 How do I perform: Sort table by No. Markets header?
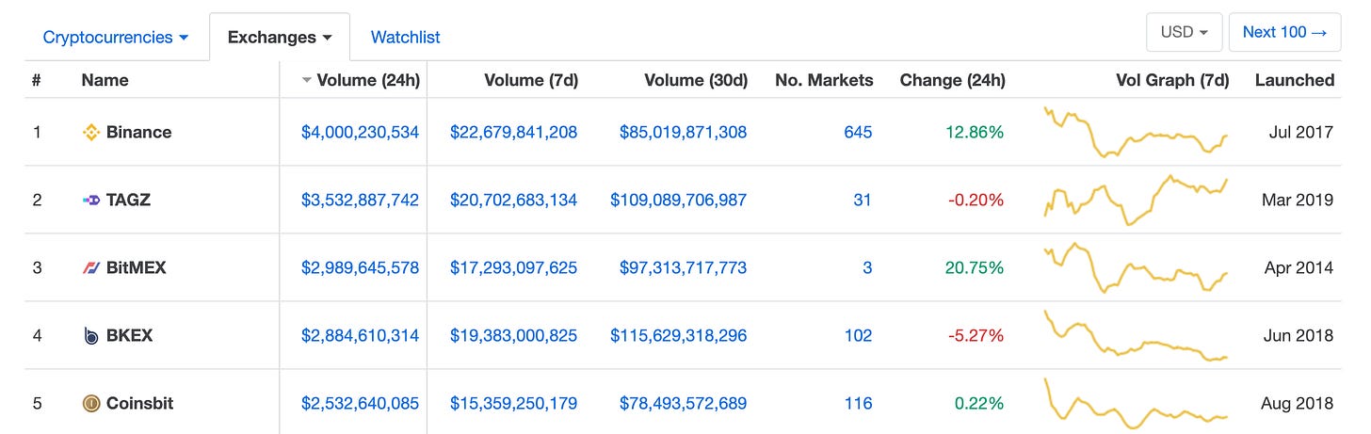point(824,81)
